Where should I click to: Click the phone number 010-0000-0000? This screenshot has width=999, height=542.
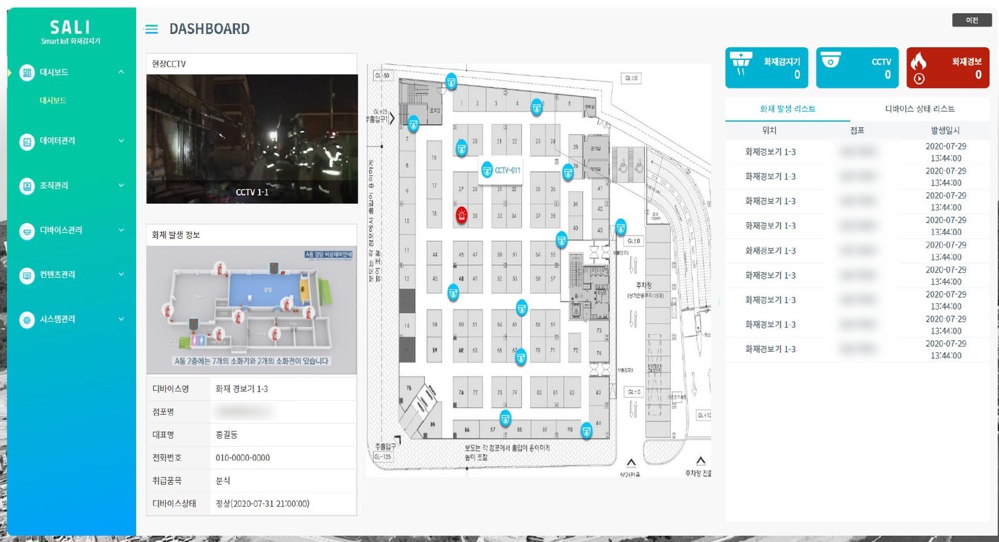[242, 458]
